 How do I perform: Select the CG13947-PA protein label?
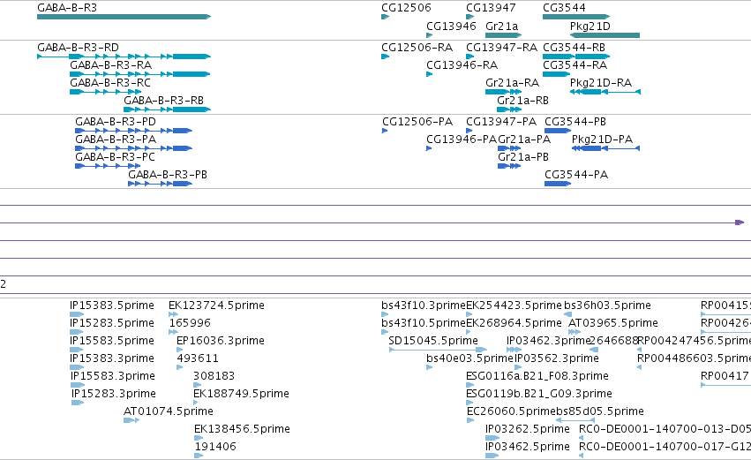pos(501,122)
